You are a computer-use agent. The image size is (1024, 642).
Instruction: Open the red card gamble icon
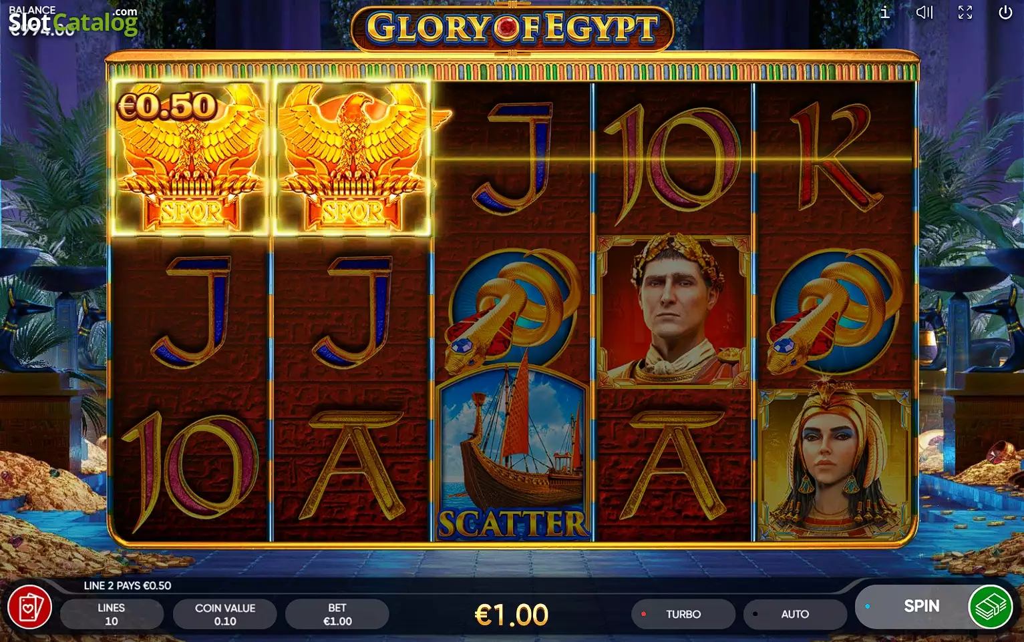(x=29, y=607)
